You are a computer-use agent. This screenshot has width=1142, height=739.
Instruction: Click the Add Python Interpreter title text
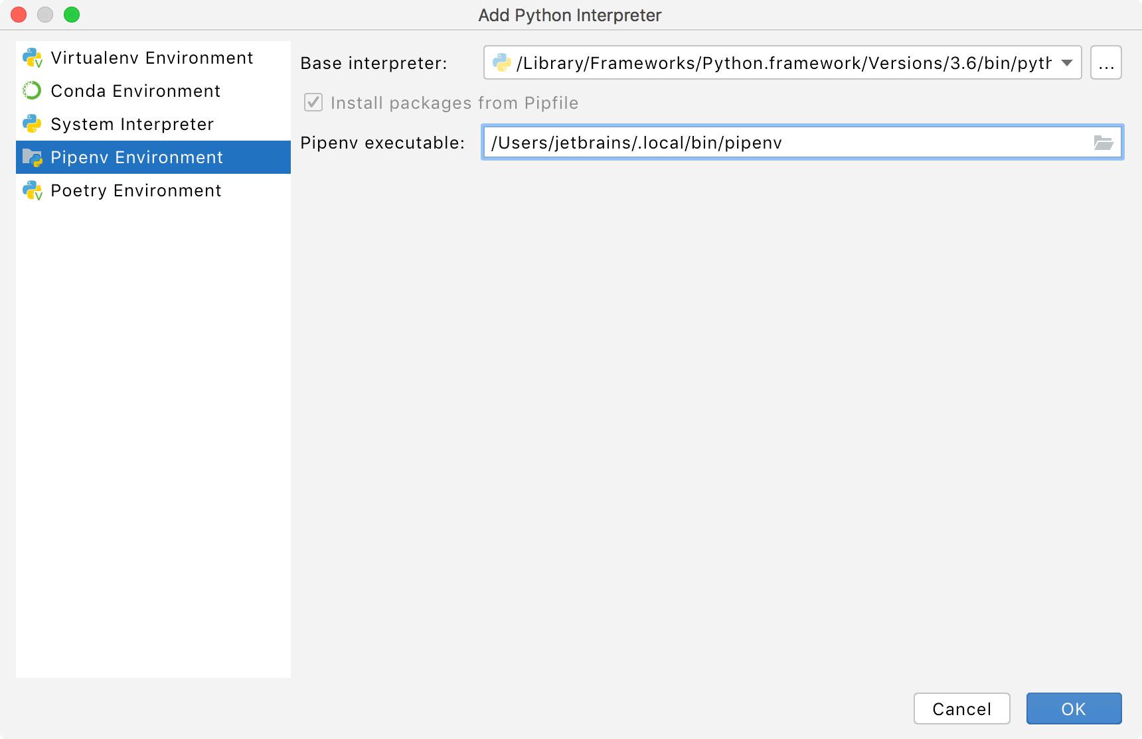(570, 15)
